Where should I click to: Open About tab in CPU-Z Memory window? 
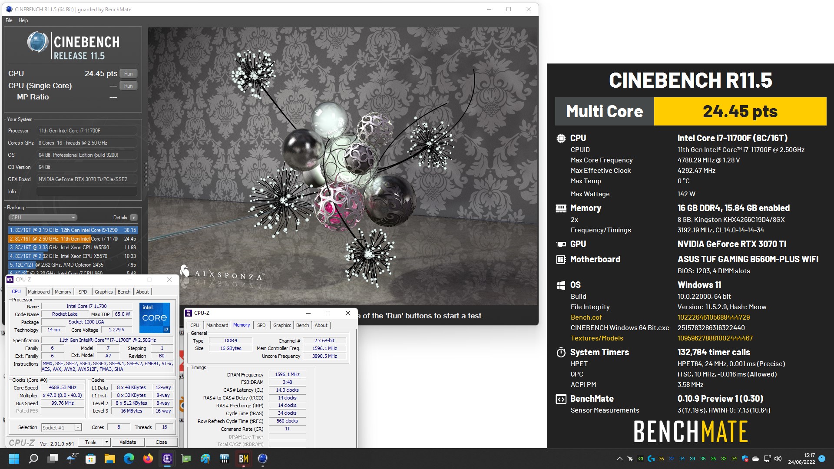coord(321,325)
